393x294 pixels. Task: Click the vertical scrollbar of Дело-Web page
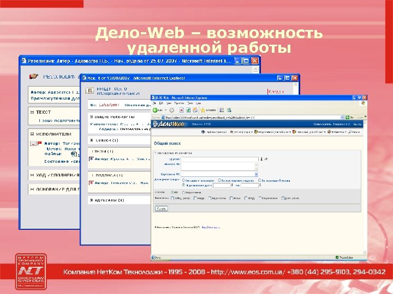(x=365, y=187)
